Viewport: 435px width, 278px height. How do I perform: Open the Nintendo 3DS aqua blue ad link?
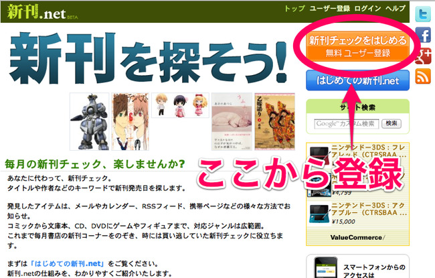[369, 209]
